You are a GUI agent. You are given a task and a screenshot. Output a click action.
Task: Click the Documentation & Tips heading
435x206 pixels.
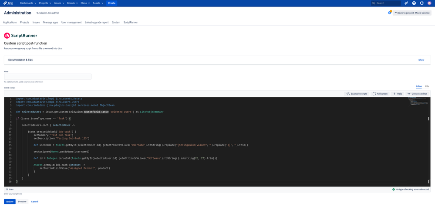[x=20, y=60]
